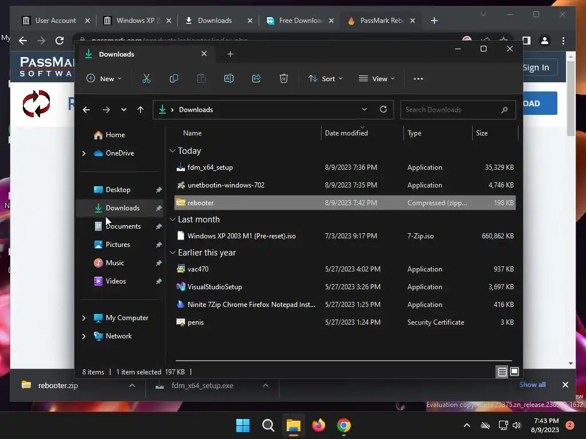Collapse the Last month group
Image resolution: width=586 pixels, height=439 pixels.
click(172, 219)
